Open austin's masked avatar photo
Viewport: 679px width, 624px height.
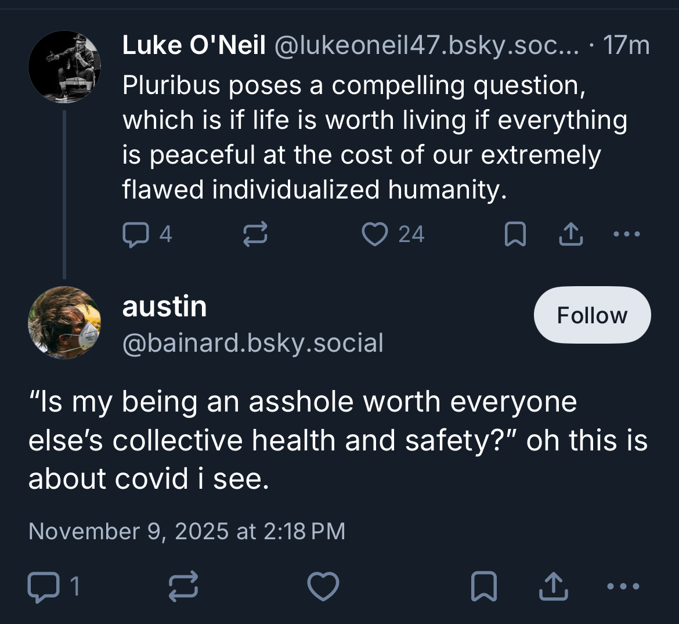64,322
